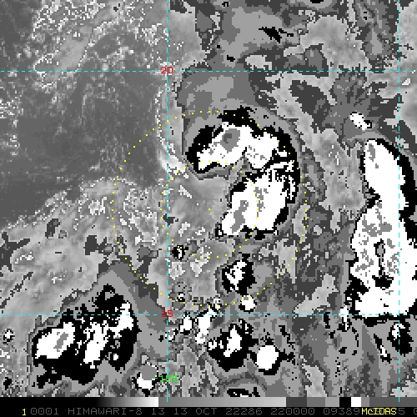
Task: Click the black swatch in enhancement legend
Action: pyautogui.click(x=345, y=402)
